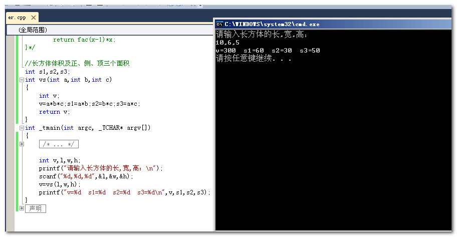This screenshot has height=237, width=457.
Task: Click the collapsed /* ... */ placeholder box
Action: pos(59,144)
